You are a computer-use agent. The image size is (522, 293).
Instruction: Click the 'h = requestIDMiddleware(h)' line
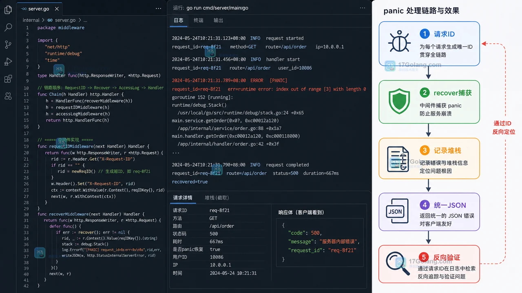77,107
